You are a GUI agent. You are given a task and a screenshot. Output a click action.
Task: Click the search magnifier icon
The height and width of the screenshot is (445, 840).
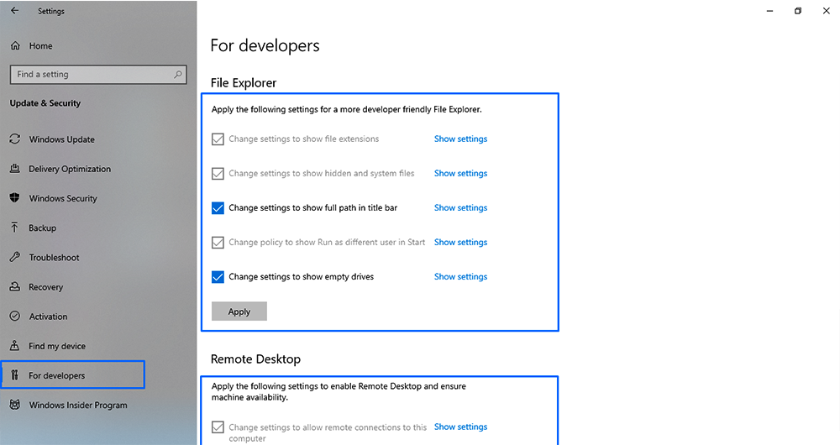pos(177,75)
